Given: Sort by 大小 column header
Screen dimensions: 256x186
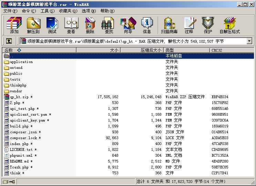Looking at the screenshot, I should coord(98,50).
